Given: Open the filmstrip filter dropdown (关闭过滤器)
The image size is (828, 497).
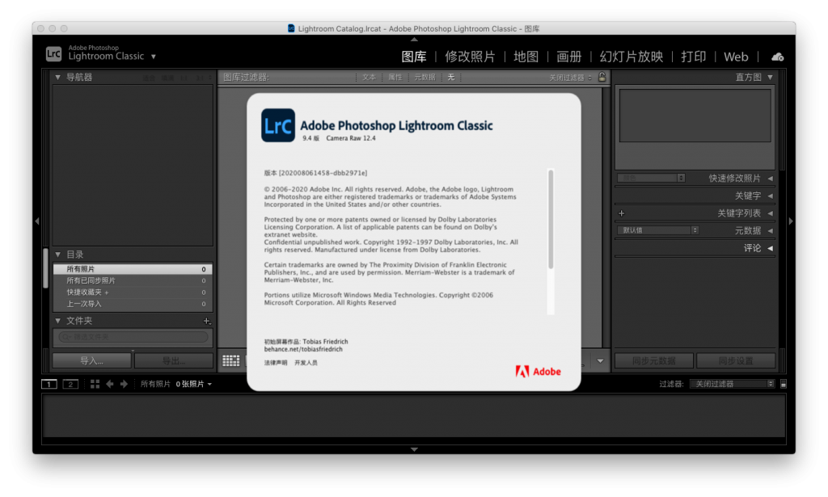Looking at the screenshot, I should [x=733, y=384].
